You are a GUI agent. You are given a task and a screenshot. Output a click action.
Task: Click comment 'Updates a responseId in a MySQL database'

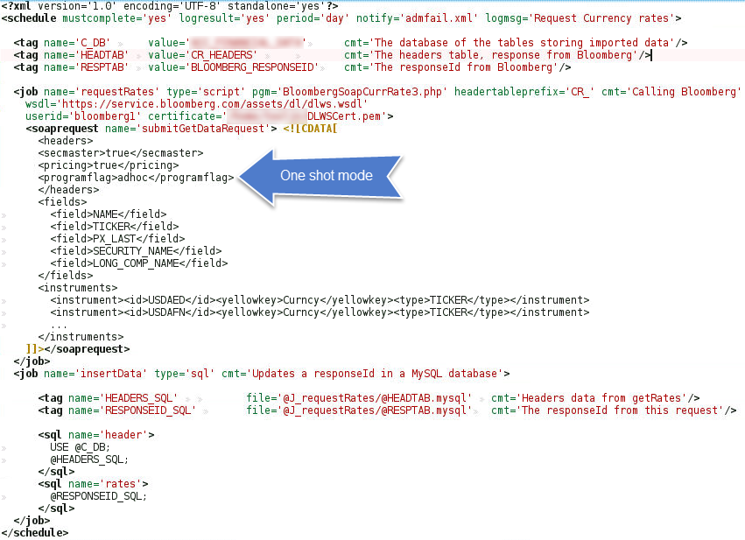(375, 375)
